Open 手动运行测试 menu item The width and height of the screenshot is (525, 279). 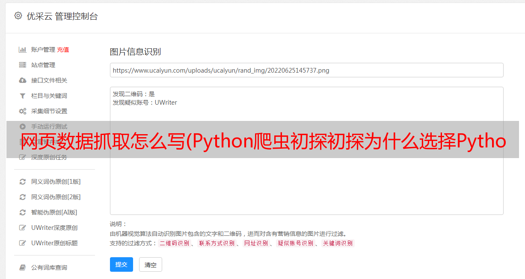click(49, 126)
